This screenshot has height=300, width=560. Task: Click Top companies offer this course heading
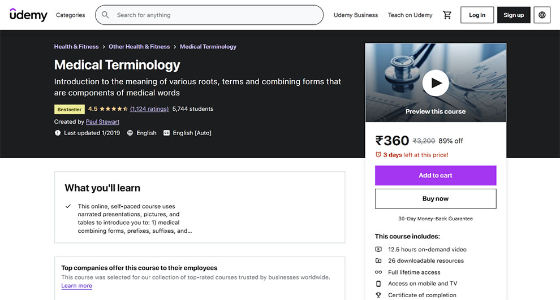pyautogui.click(x=139, y=268)
